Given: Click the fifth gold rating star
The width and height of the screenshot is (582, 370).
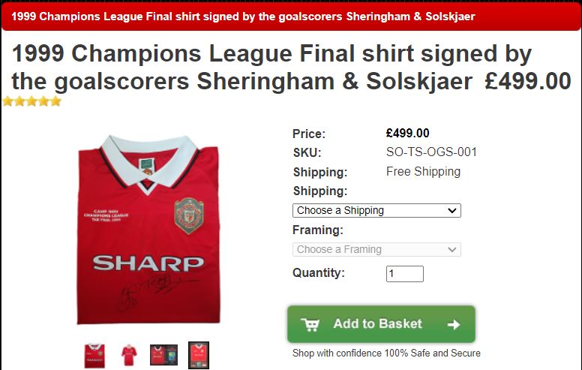Looking at the screenshot, I should (x=55, y=101).
